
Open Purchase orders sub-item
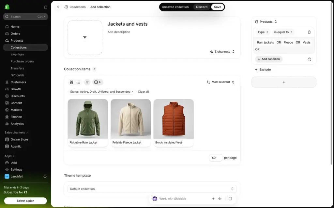coord(22,61)
